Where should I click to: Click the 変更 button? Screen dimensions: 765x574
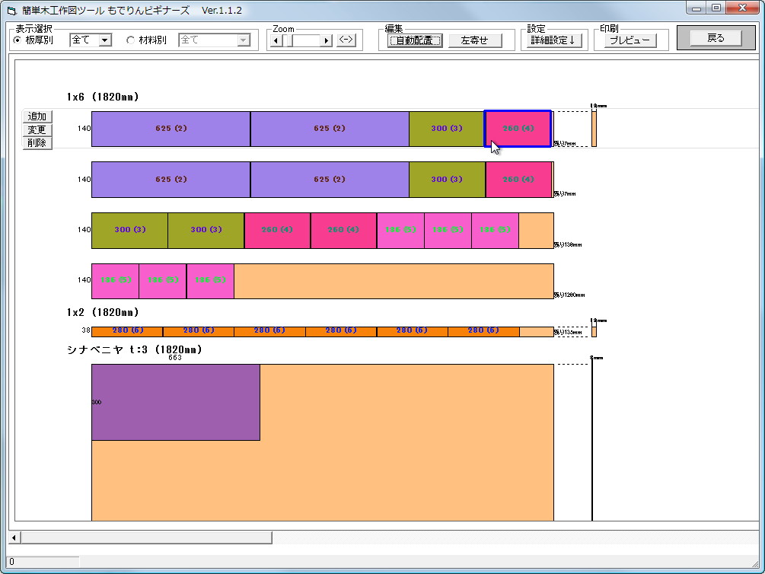37,130
